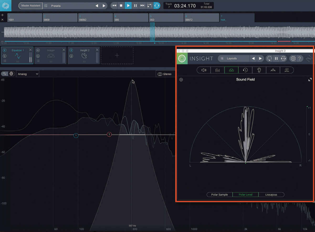Show Insight Loudness speaker module
The width and height of the screenshot is (315, 232).
coord(204,70)
